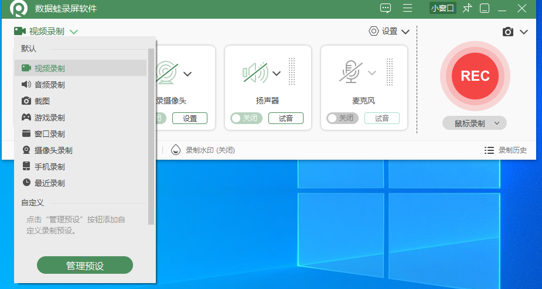Open webcam 设置 button in 摄像头 card
This screenshot has width=542, height=289.
pos(190,118)
